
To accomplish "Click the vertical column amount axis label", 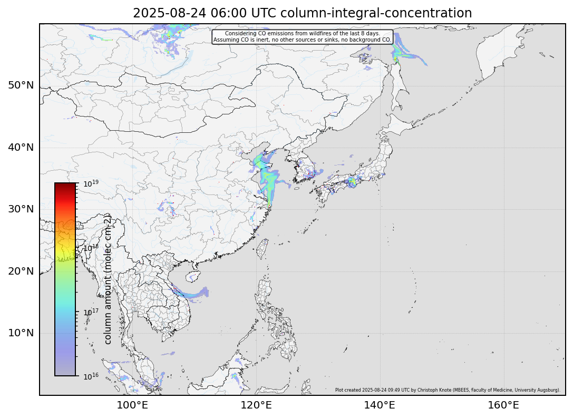I will [108, 279].
